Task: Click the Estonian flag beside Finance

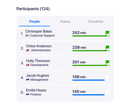Action: (x=28, y=95)
